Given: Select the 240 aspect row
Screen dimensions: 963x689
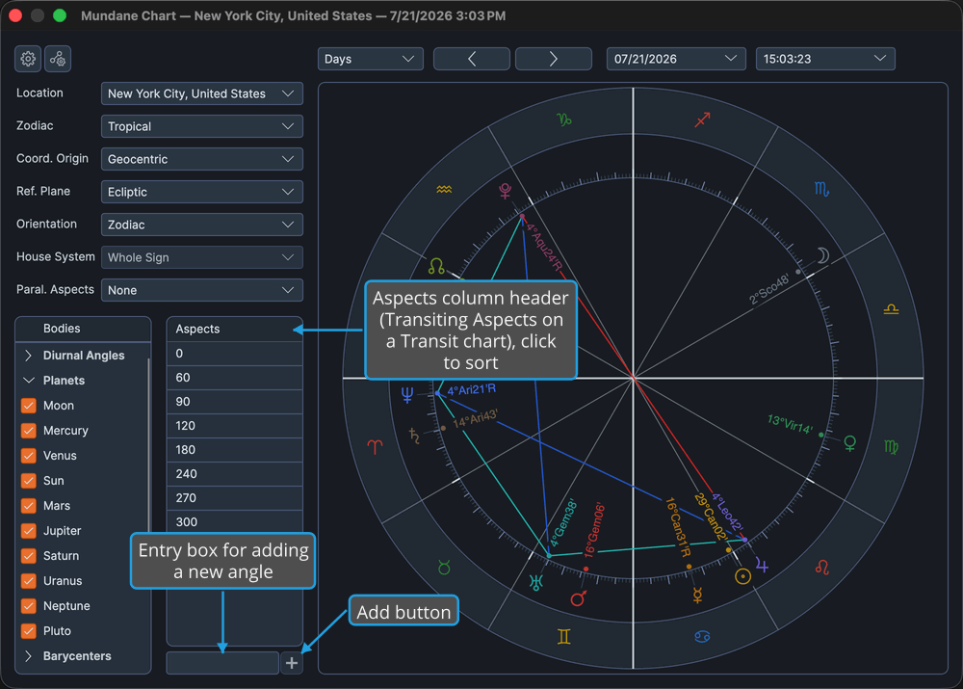Looking at the screenshot, I should (x=235, y=474).
